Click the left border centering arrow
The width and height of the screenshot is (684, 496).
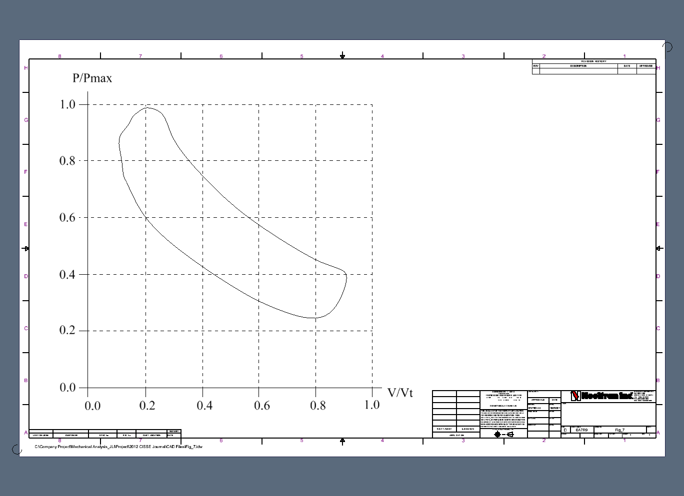[26, 248]
